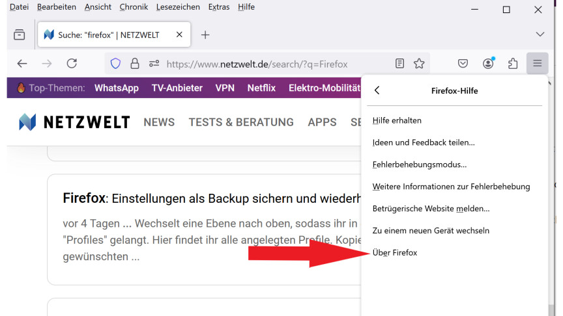Open the Firefox View icon

(x=20, y=34)
